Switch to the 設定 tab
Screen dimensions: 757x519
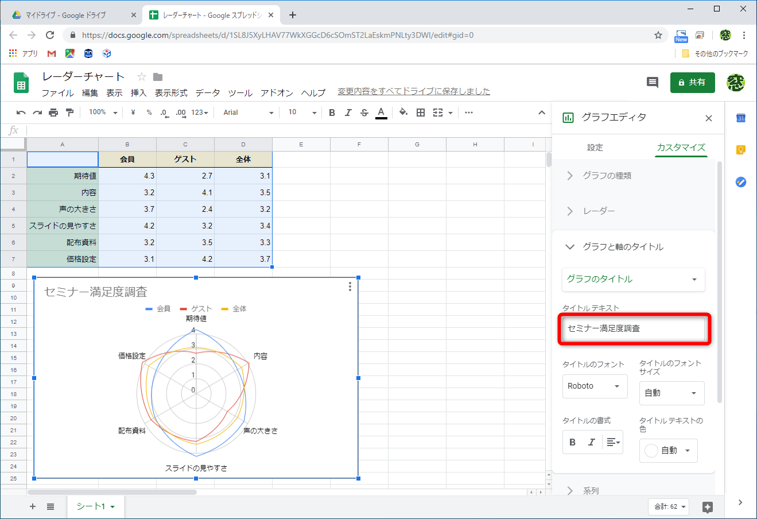pos(595,148)
